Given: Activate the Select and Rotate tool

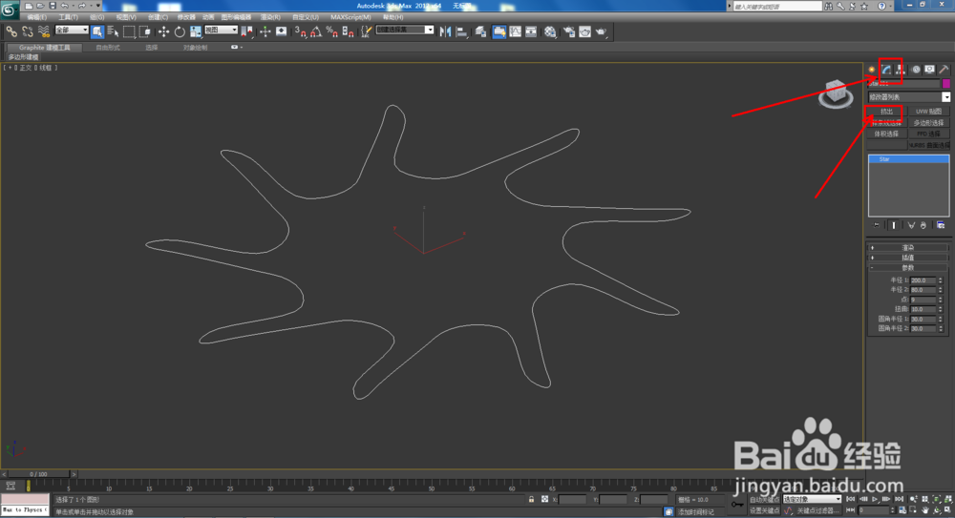Looking at the screenshot, I should tap(180, 31).
